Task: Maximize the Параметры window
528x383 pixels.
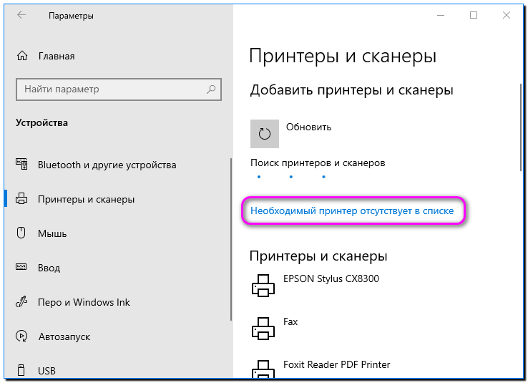Action: coord(474,15)
